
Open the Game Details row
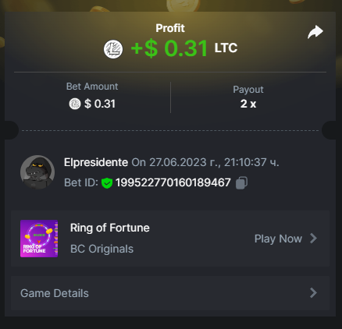170,293
